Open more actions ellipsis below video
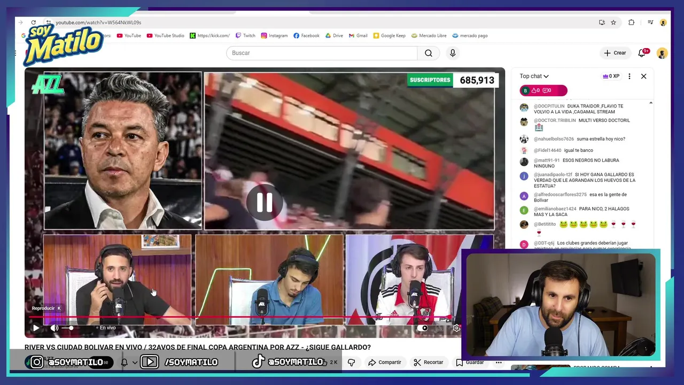Image resolution: width=684 pixels, height=385 pixels. point(499,362)
